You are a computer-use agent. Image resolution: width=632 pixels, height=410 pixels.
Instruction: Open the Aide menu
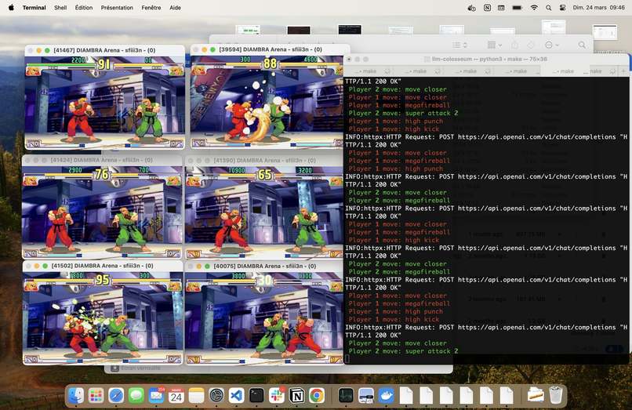(175, 7)
